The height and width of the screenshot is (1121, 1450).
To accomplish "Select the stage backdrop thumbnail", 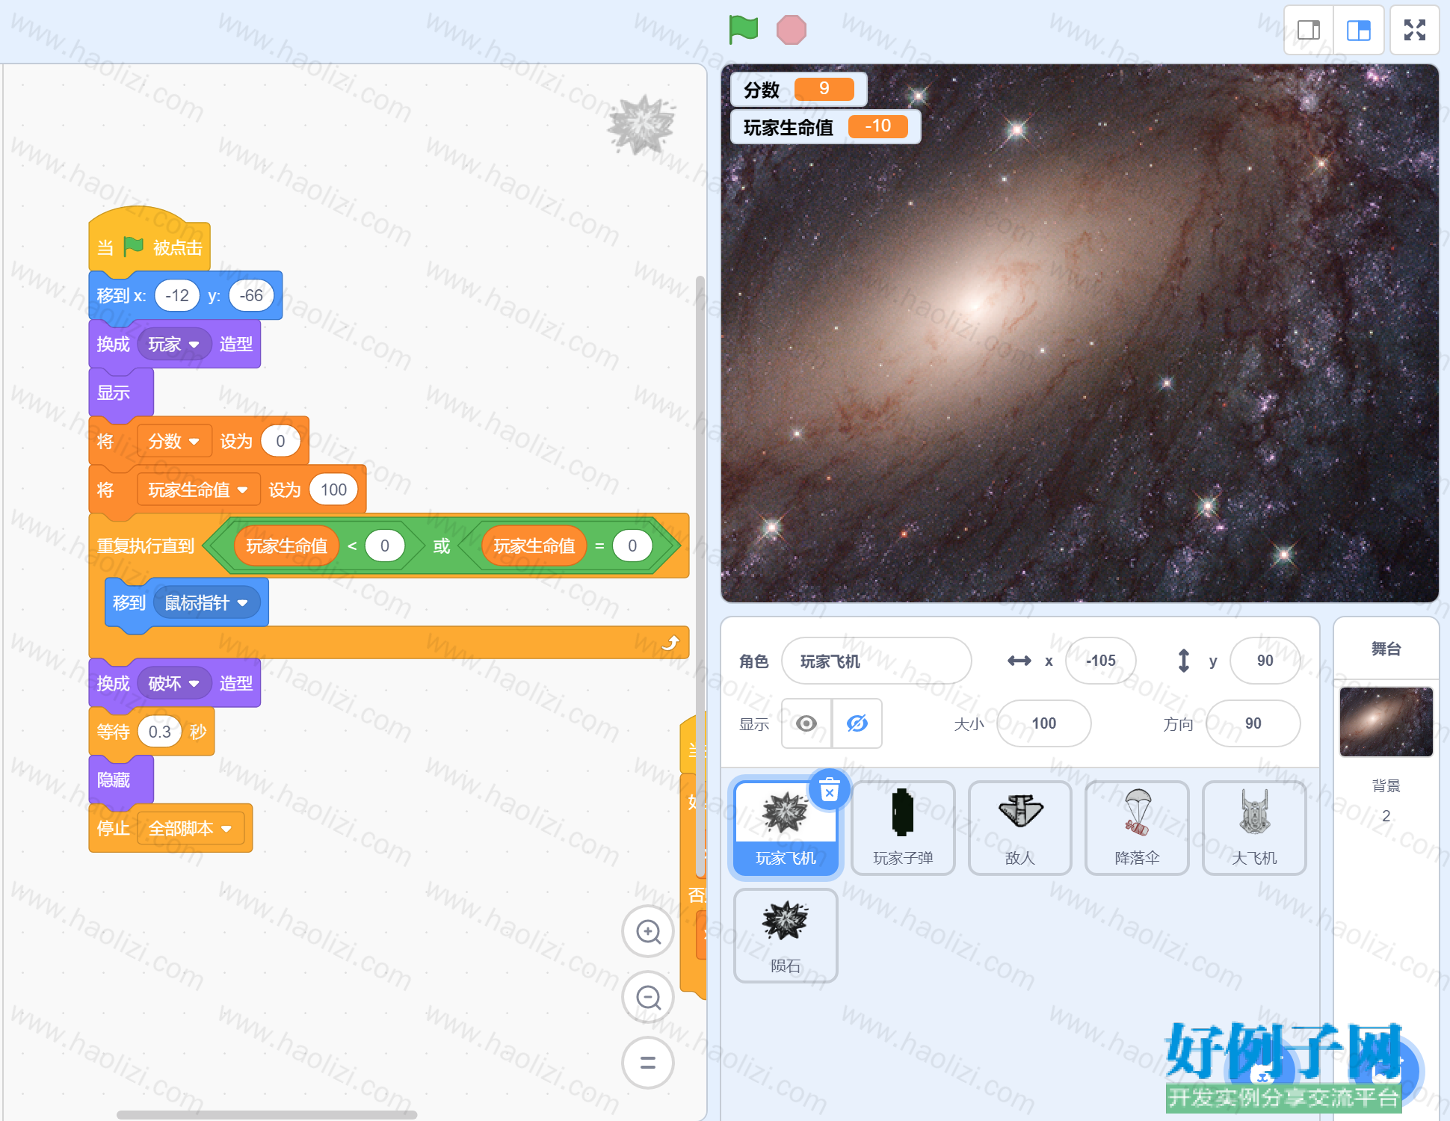I will click(x=1386, y=722).
